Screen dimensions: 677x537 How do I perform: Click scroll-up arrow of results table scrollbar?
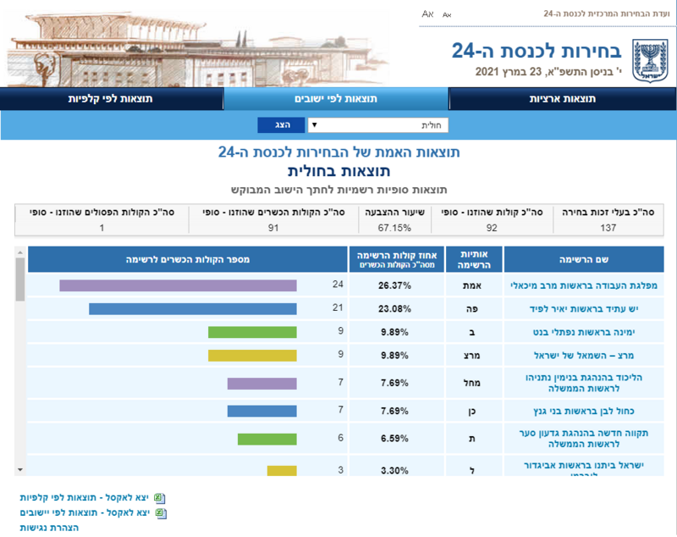(19, 252)
